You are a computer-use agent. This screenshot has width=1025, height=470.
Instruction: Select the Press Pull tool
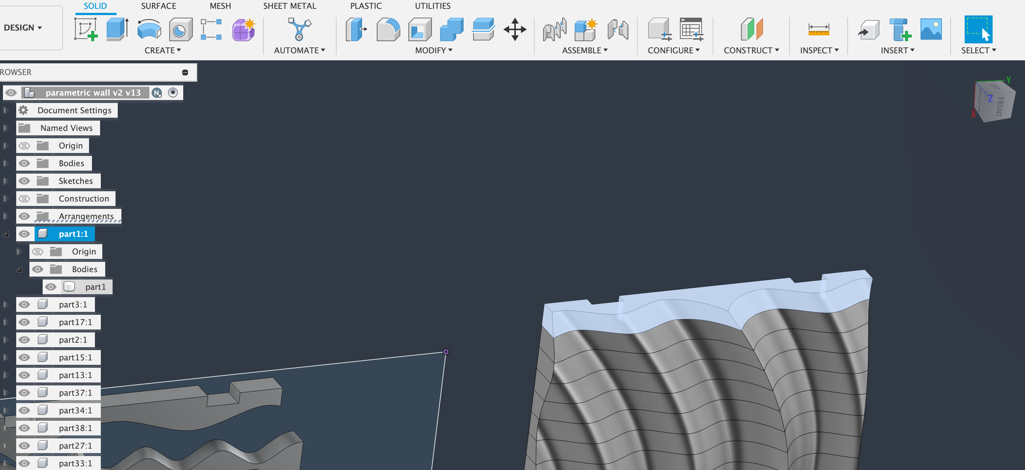pos(356,29)
